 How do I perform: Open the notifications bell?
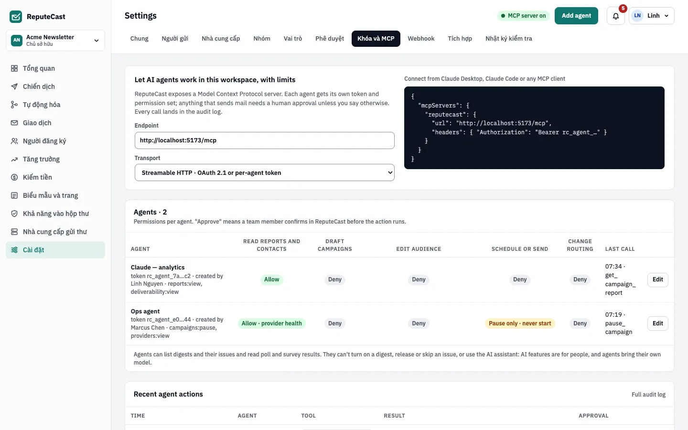(x=616, y=16)
